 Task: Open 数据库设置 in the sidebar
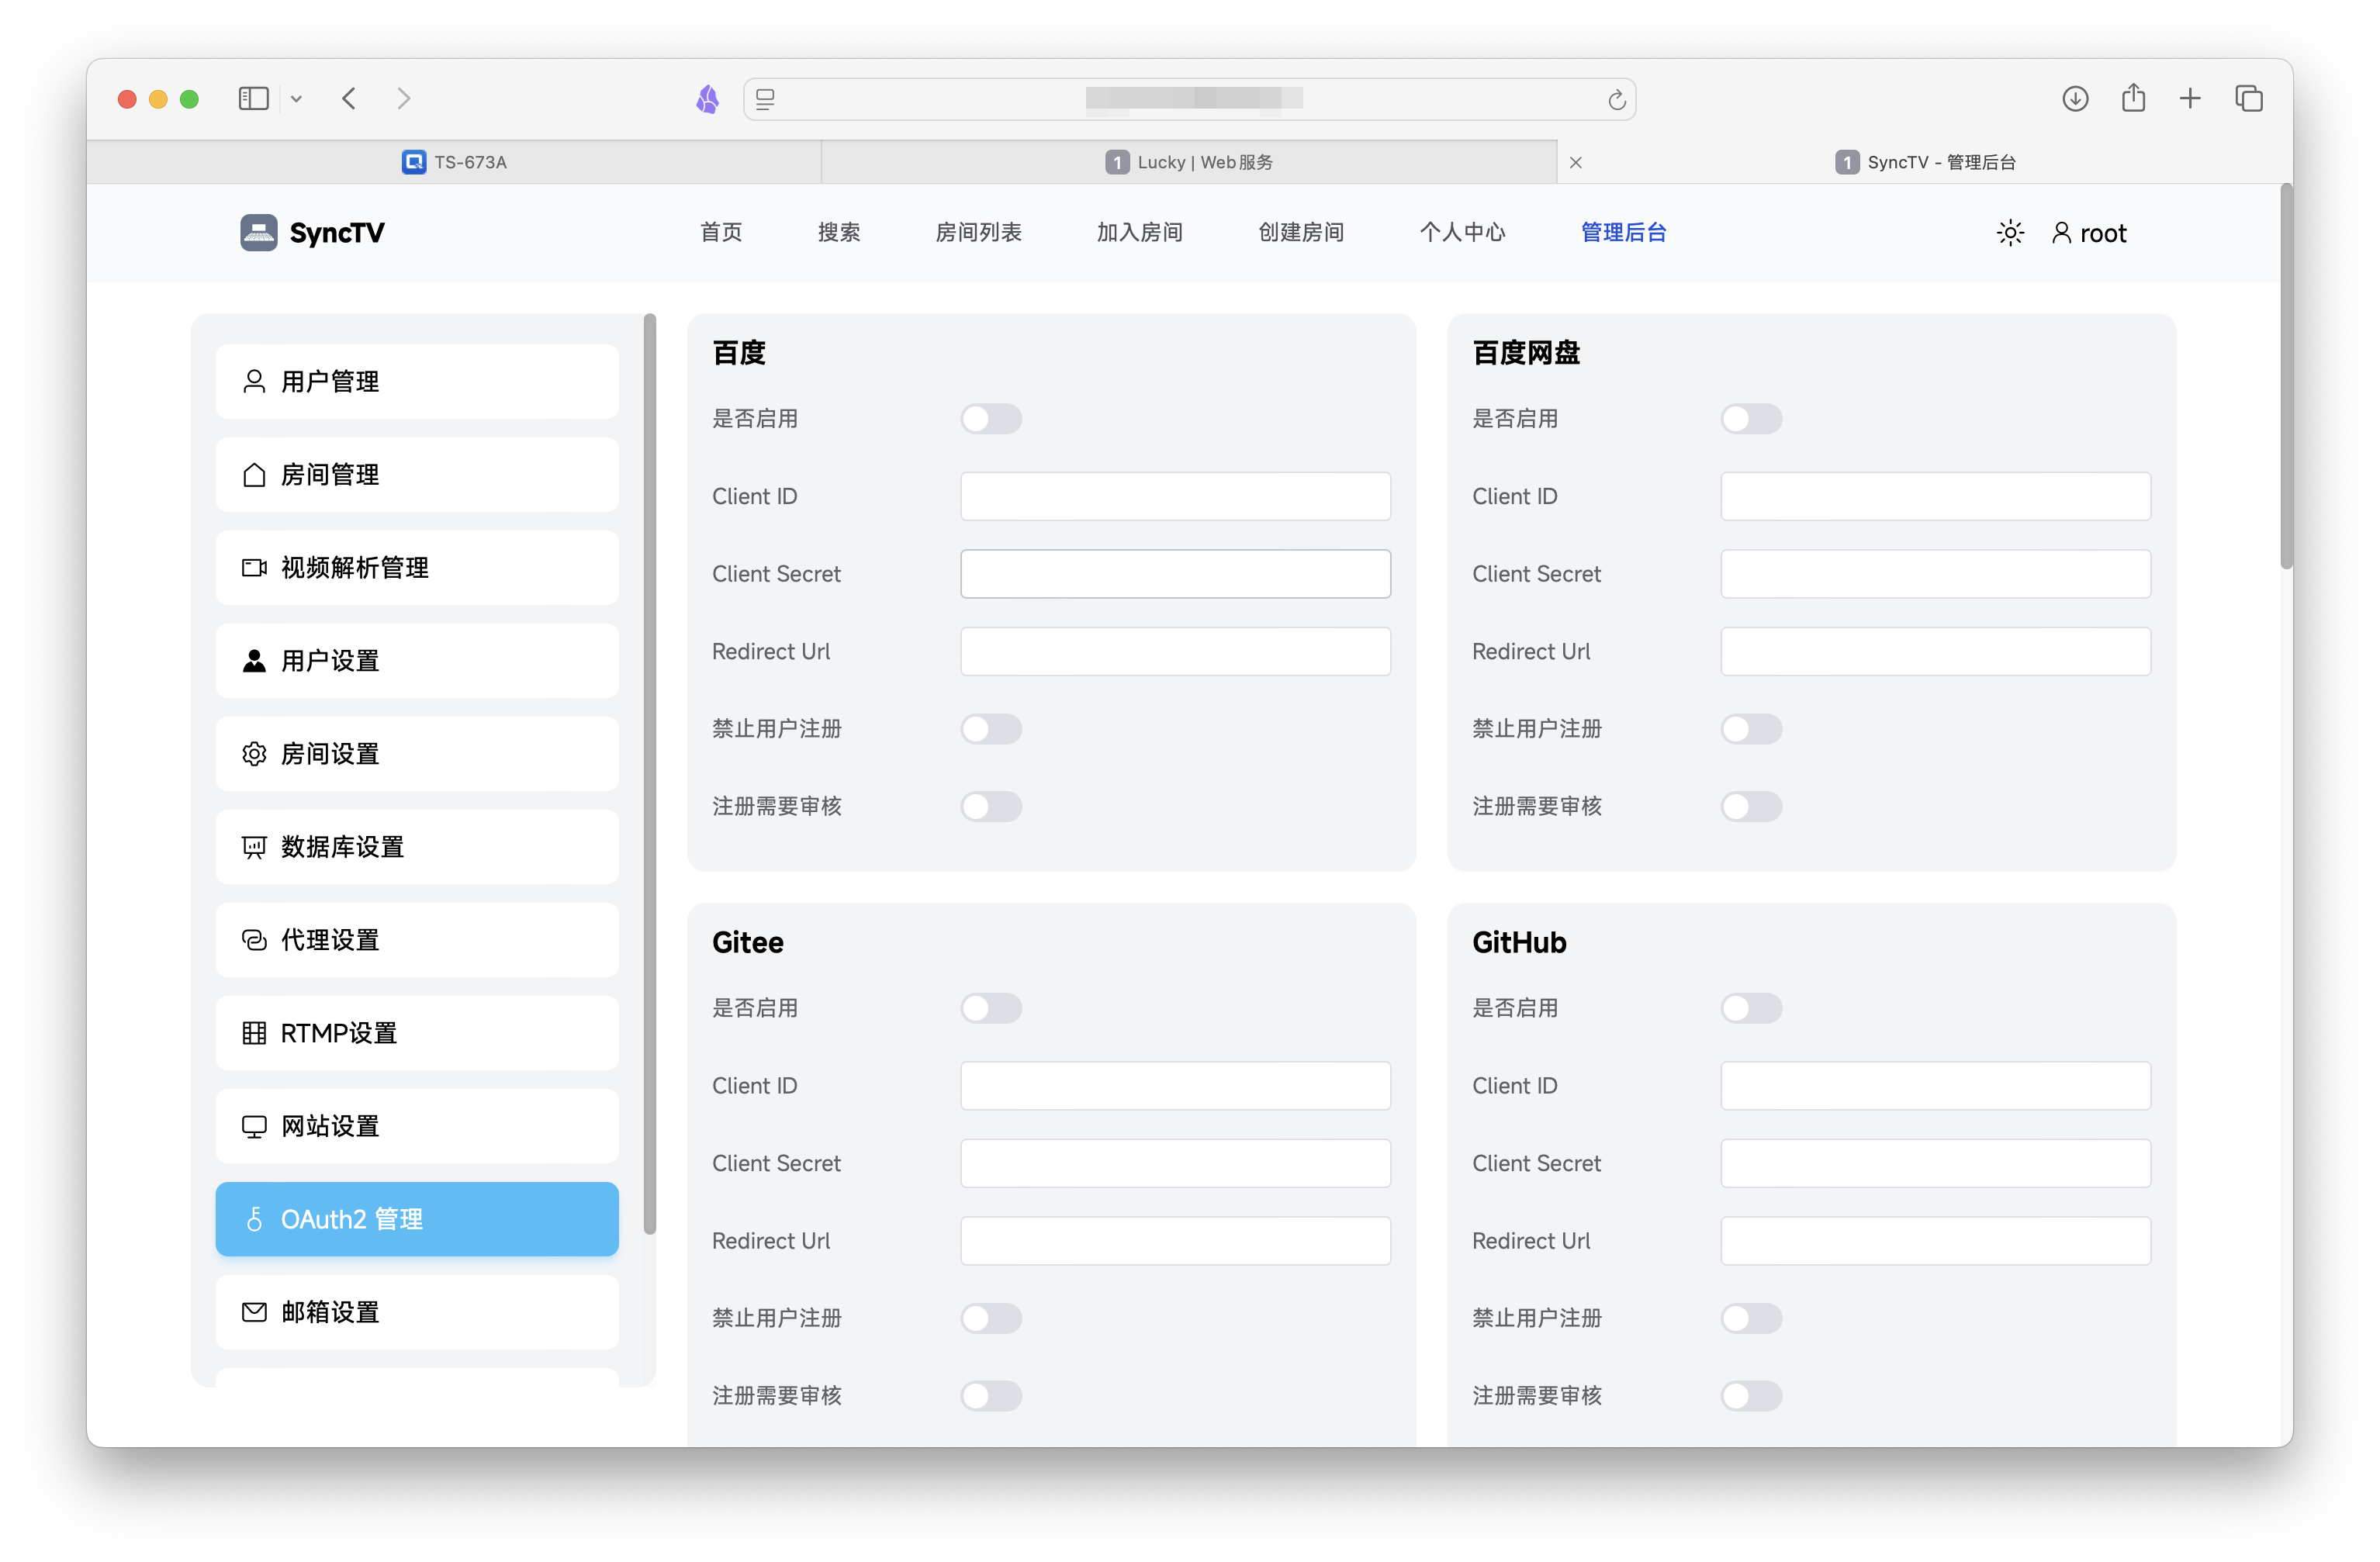[417, 846]
